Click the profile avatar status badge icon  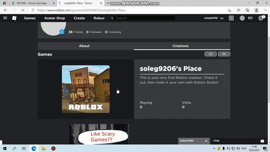click(x=62, y=32)
